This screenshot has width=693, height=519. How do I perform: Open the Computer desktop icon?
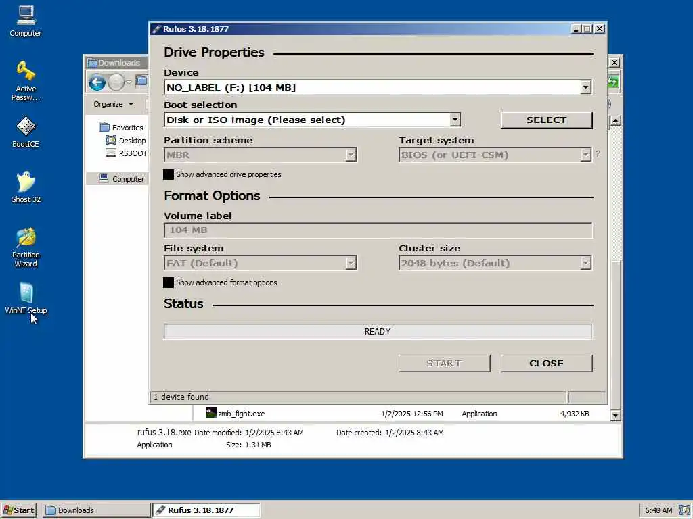pyautogui.click(x=26, y=21)
